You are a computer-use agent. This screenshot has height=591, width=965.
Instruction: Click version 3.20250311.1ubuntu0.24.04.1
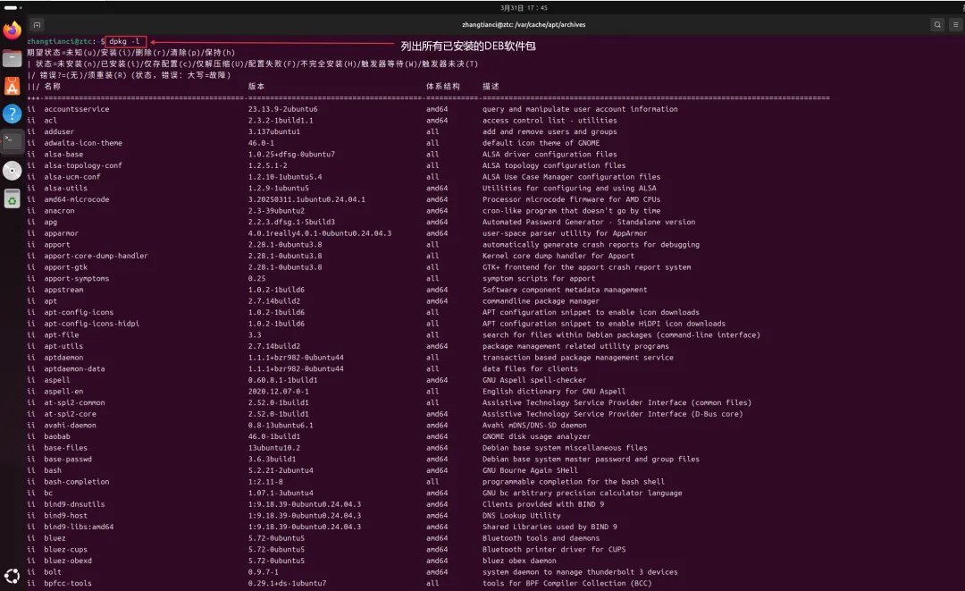click(306, 199)
